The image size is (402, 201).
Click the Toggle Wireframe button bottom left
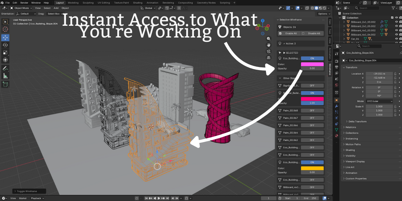pos(28,191)
